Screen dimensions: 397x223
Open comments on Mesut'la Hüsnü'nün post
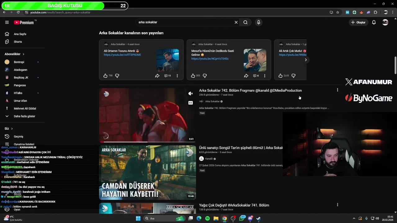(256, 76)
